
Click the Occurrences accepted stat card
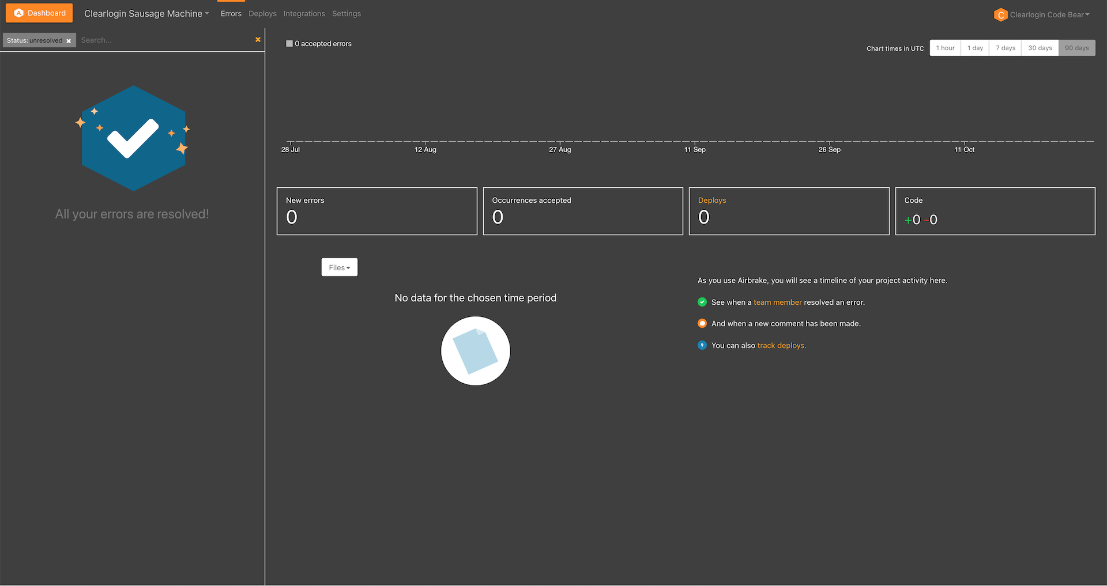pos(583,211)
